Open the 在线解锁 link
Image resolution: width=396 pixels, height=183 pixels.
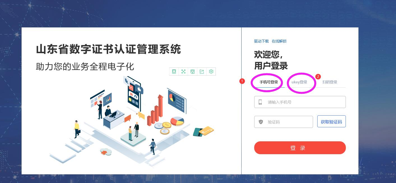[279, 41]
